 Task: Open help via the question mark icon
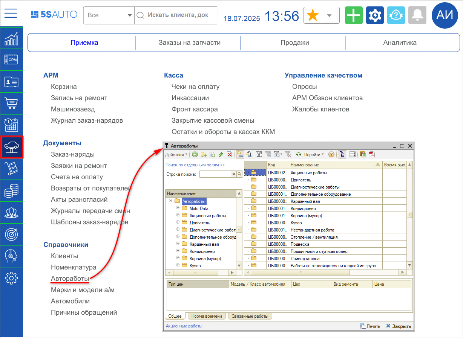point(332,154)
